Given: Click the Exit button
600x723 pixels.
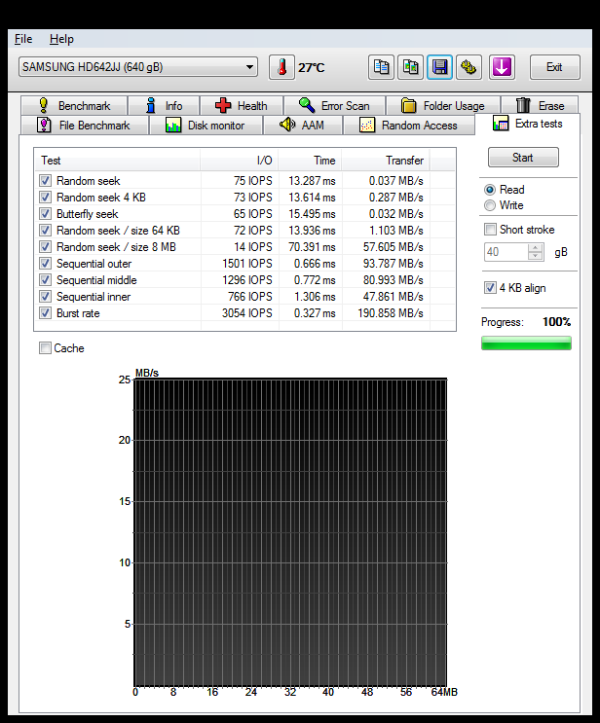Looking at the screenshot, I should pyautogui.click(x=554, y=67).
